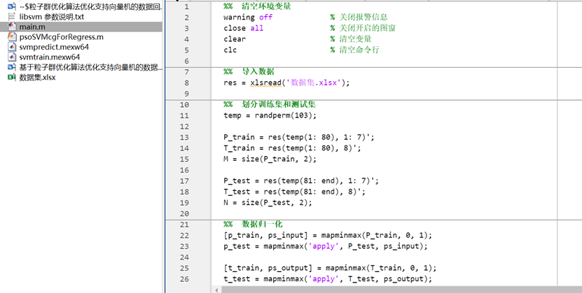The height and width of the screenshot is (293, 582).
Task: Click the comment '% 清空命令行'
Action: [355, 50]
